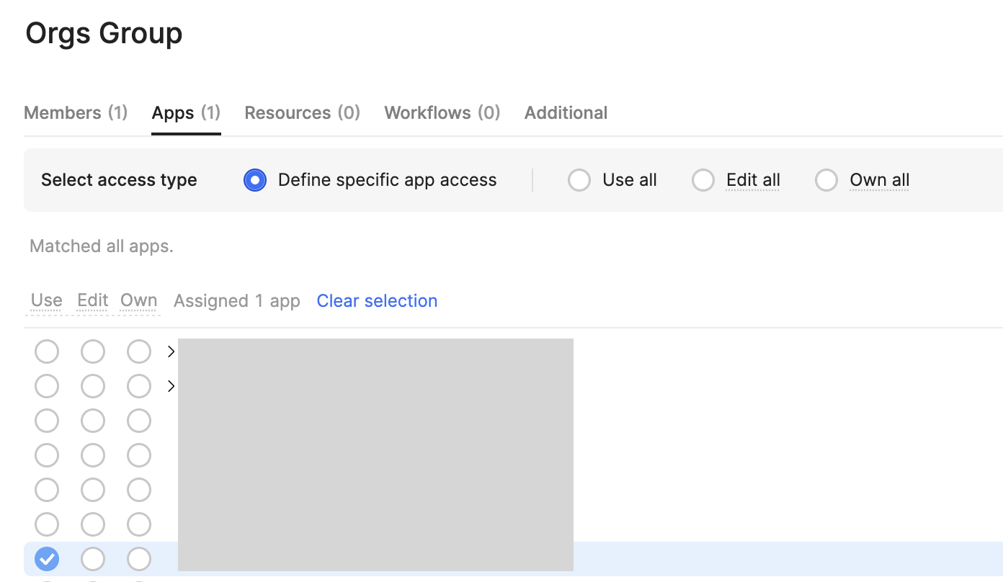
Task: Choose the Edit all access type
Action: (703, 180)
